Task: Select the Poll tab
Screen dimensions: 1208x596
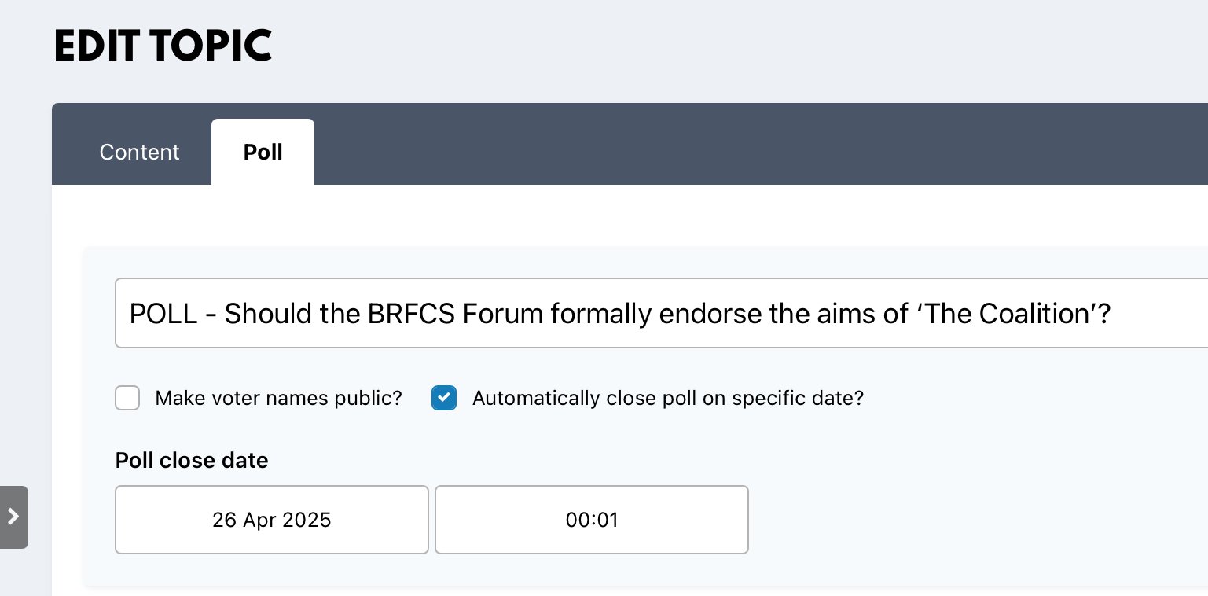Action: pos(263,152)
